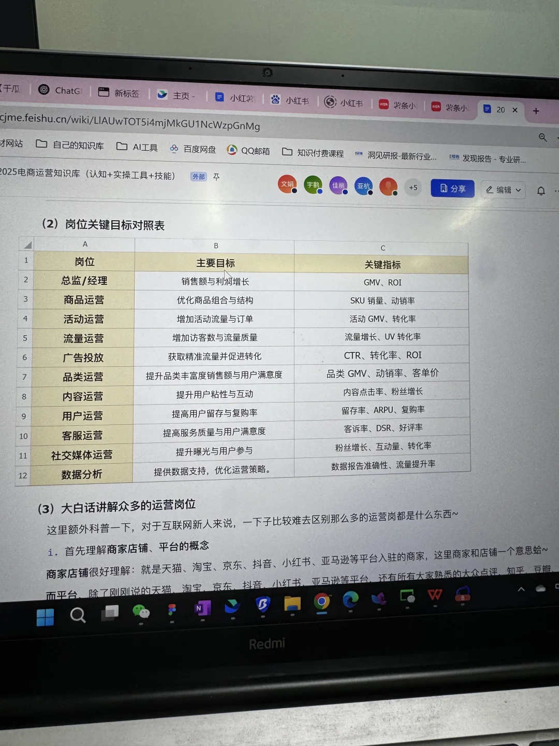This screenshot has width=559, height=746.
Task: Switch to the Baidu 小红书 tab with the paw icon
Action: pyautogui.click(x=290, y=100)
